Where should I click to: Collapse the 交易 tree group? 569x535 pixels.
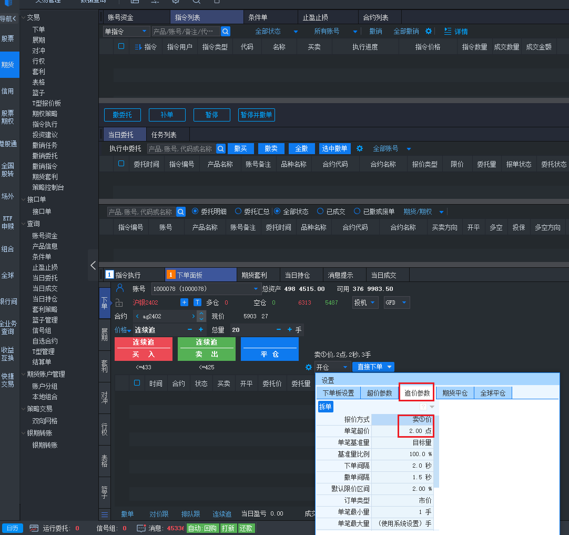tap(23, 17)
